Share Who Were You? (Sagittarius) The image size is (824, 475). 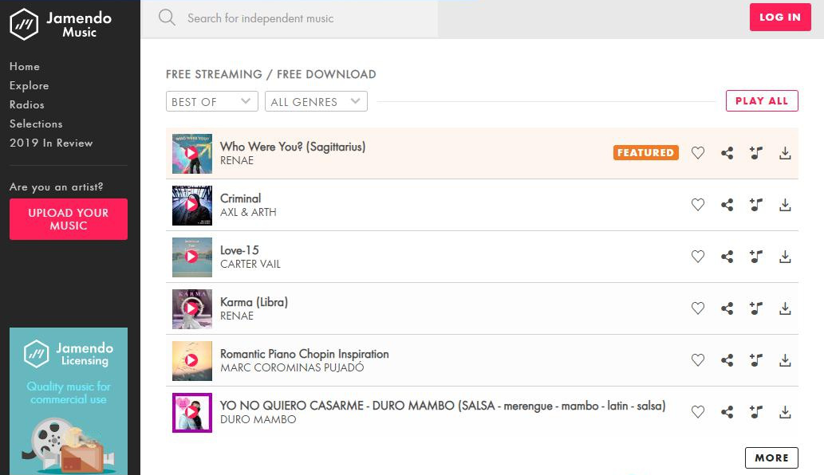point(727,153)
